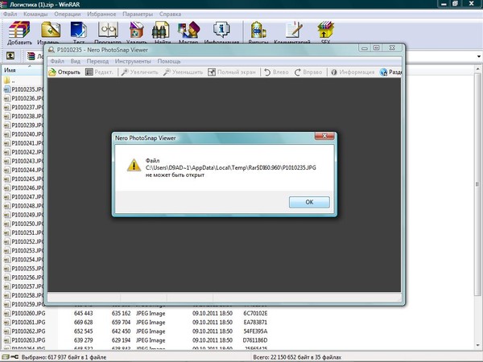The height and width of the screenshot is (362, 483).
Task: Open Файл menu in WinRAR
Action: (10, 14)
